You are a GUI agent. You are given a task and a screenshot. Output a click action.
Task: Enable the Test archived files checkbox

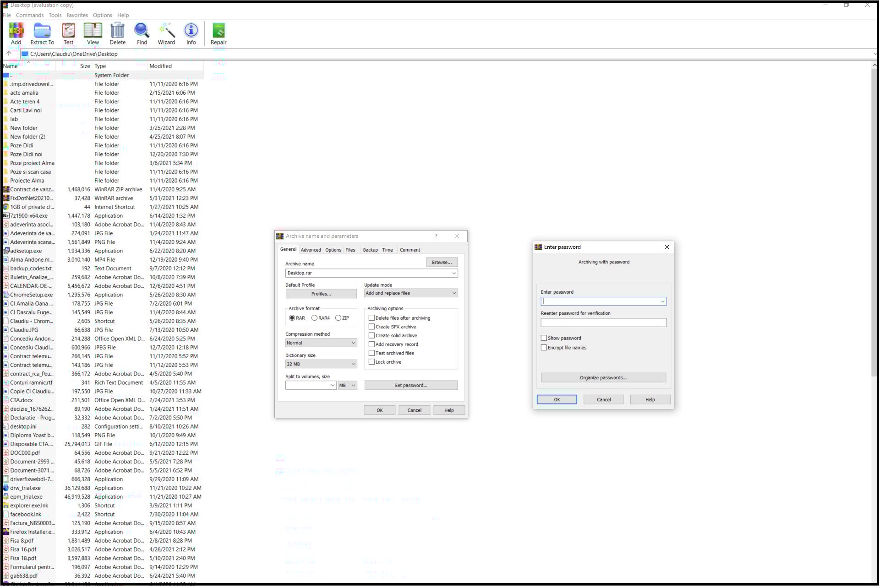pyautogui.click(x=371, y=353)
